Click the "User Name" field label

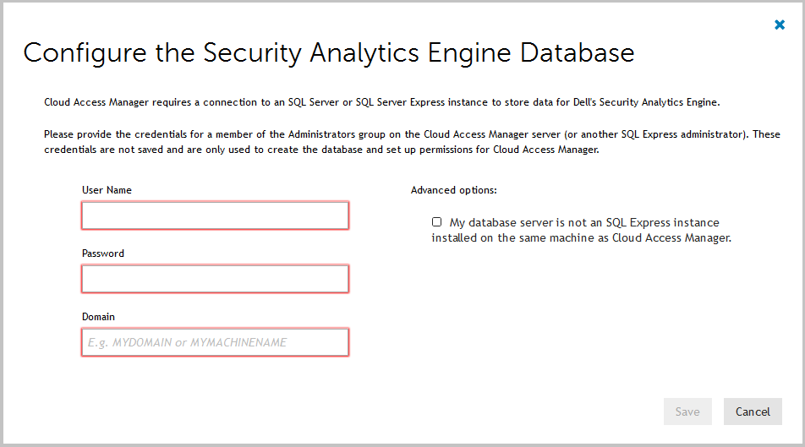(x=107, y=190)
